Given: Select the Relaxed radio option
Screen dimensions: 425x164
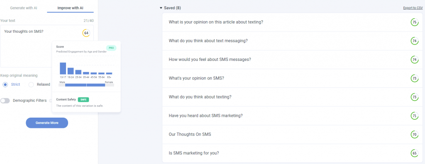Looking at the screenshot, I should click(31, 84).
